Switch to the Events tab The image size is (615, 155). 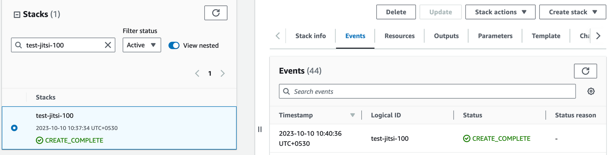pos(355,36)
